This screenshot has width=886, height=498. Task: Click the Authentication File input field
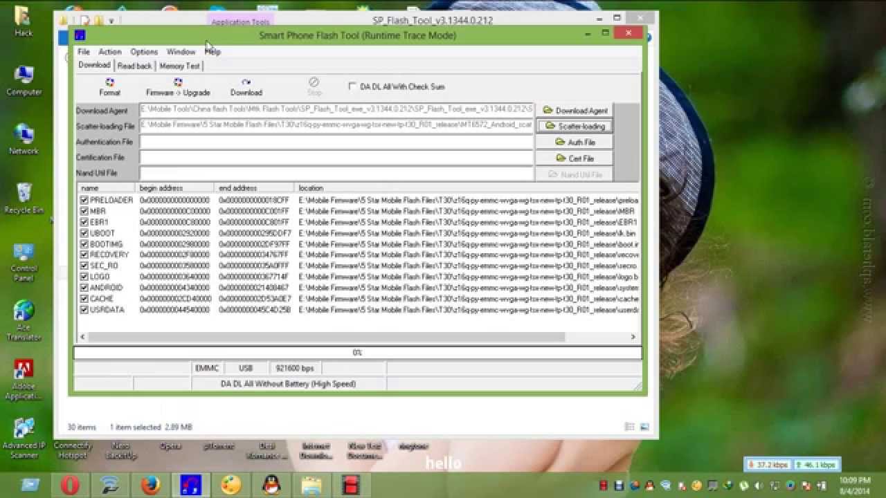[336, 142]
